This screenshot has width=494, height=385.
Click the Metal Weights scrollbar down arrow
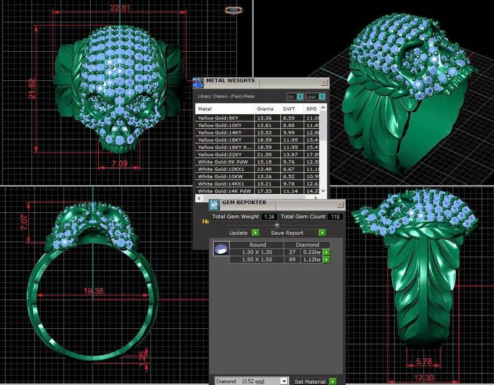click(x=322, y=191)
